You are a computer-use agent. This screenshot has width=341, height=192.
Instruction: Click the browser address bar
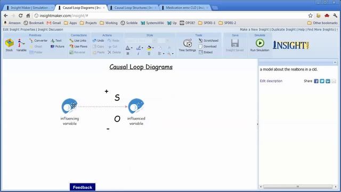[169, 15]
